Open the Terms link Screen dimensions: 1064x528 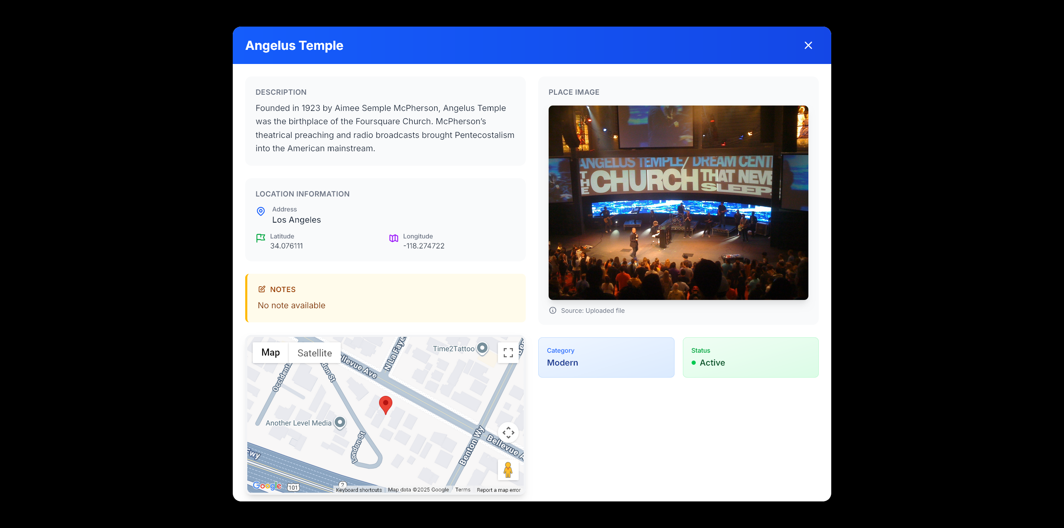click(x=462, y=489)
